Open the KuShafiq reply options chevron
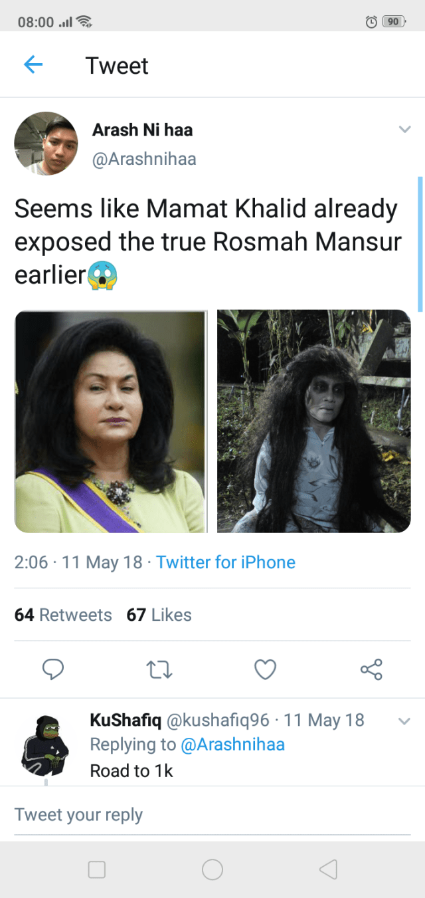Viewport: 425px width, 898px height. pos(404,720)
